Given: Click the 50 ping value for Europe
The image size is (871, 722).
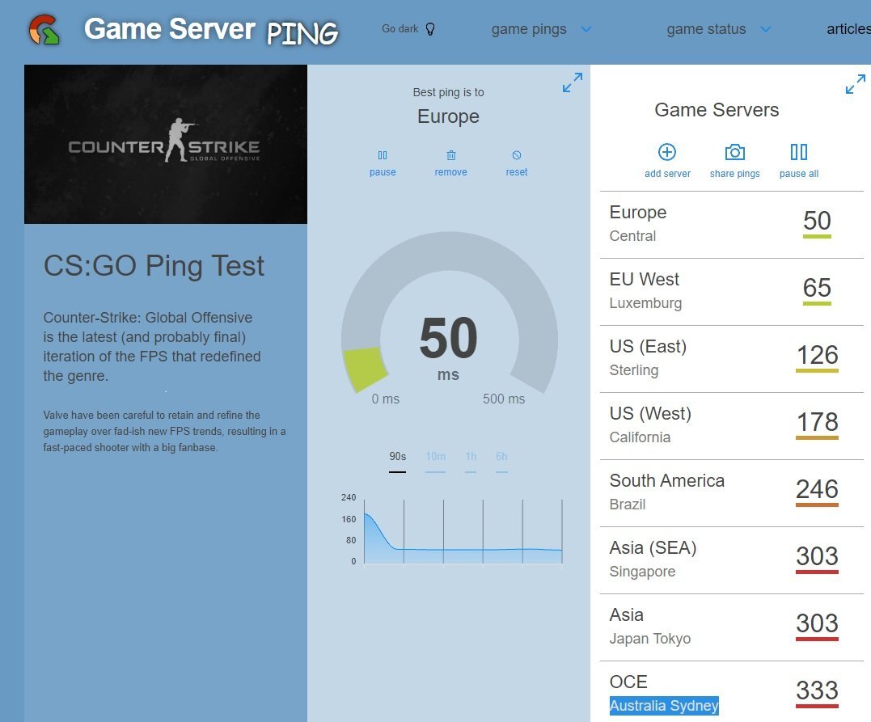Looking at the screenshot, I should [x=817, y=221].
